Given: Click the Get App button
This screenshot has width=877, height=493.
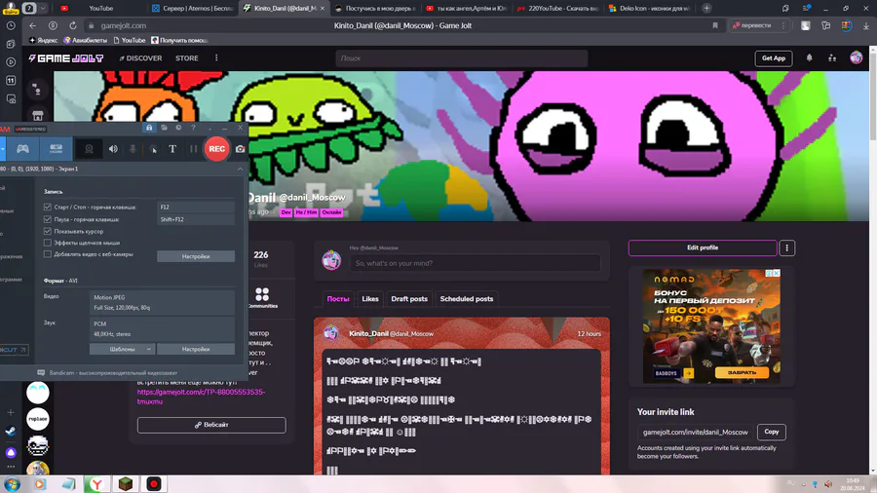Looking at the screenshot, I should click(x=773, y=58).
